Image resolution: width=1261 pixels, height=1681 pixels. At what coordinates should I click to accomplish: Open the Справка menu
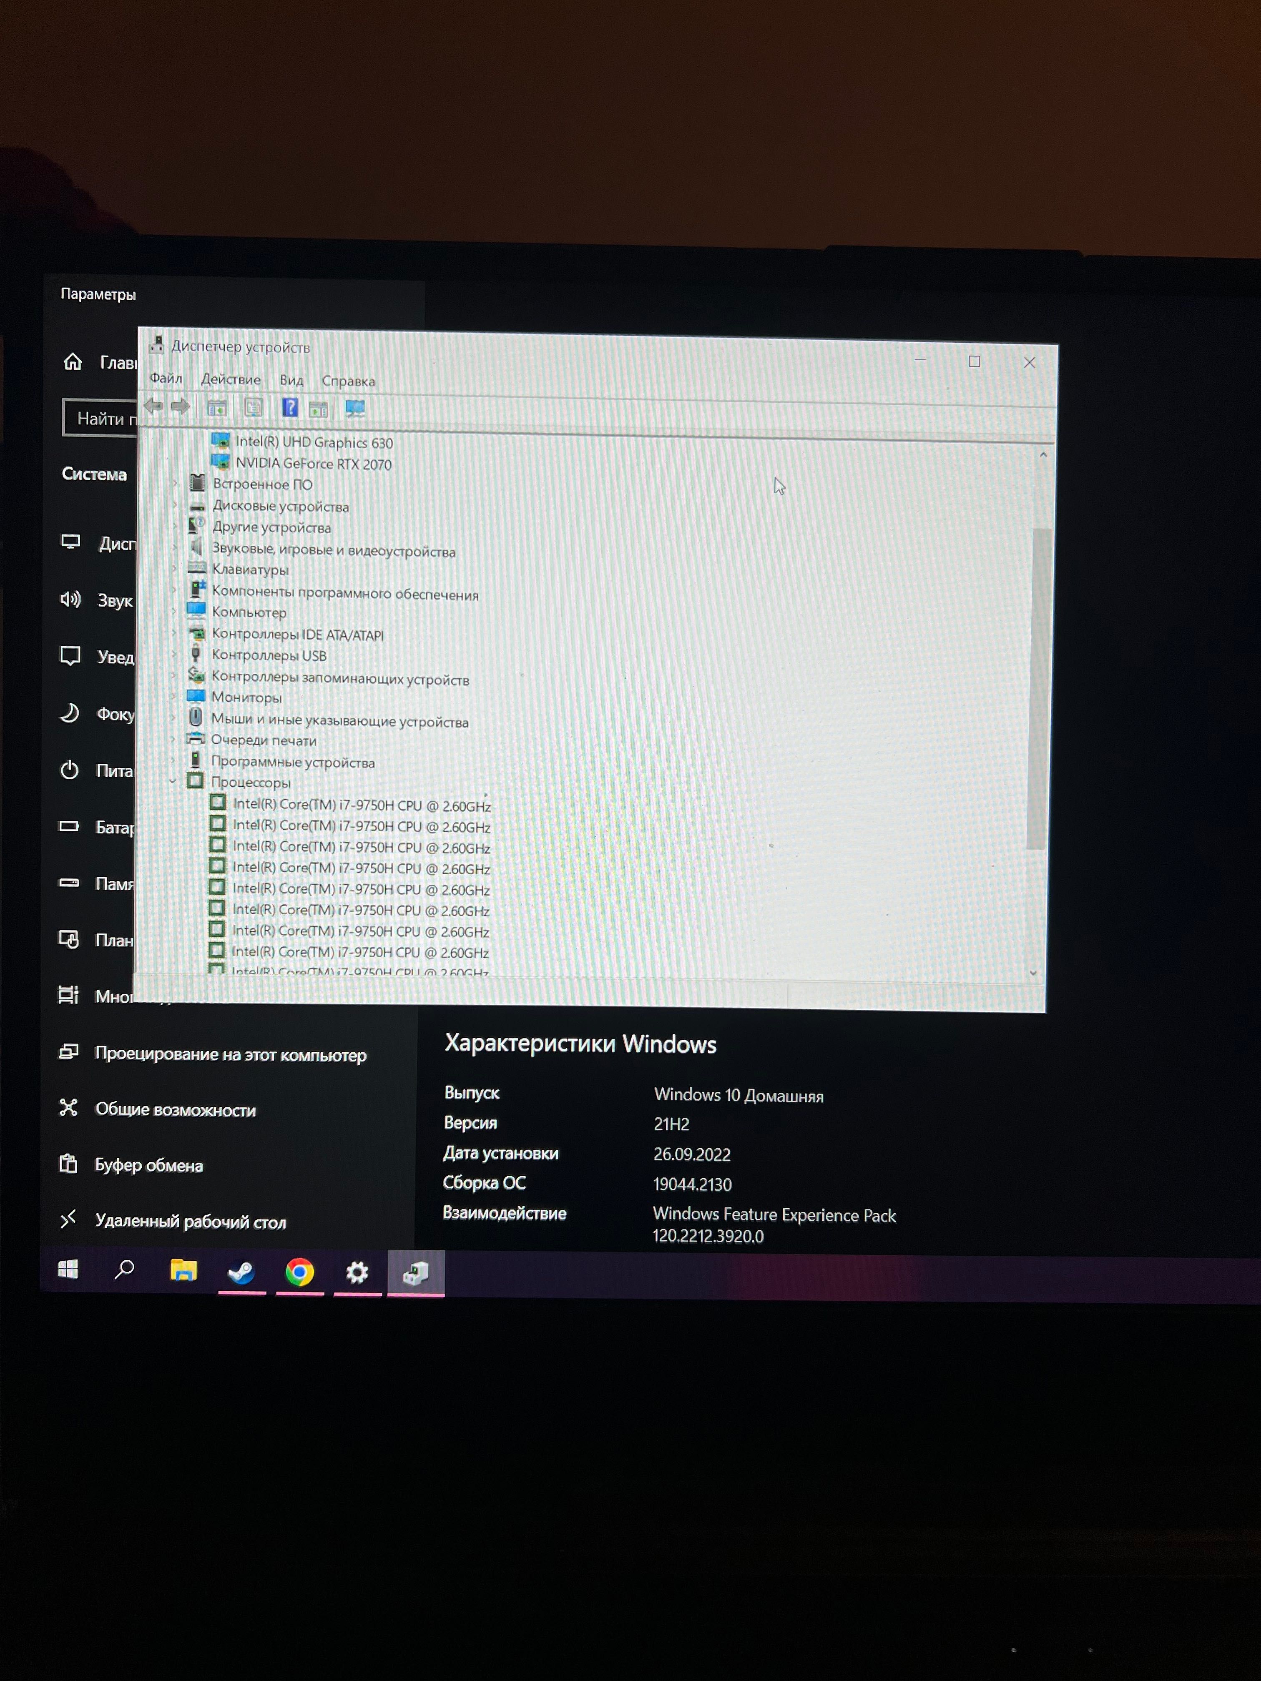(x=348, y=381)
